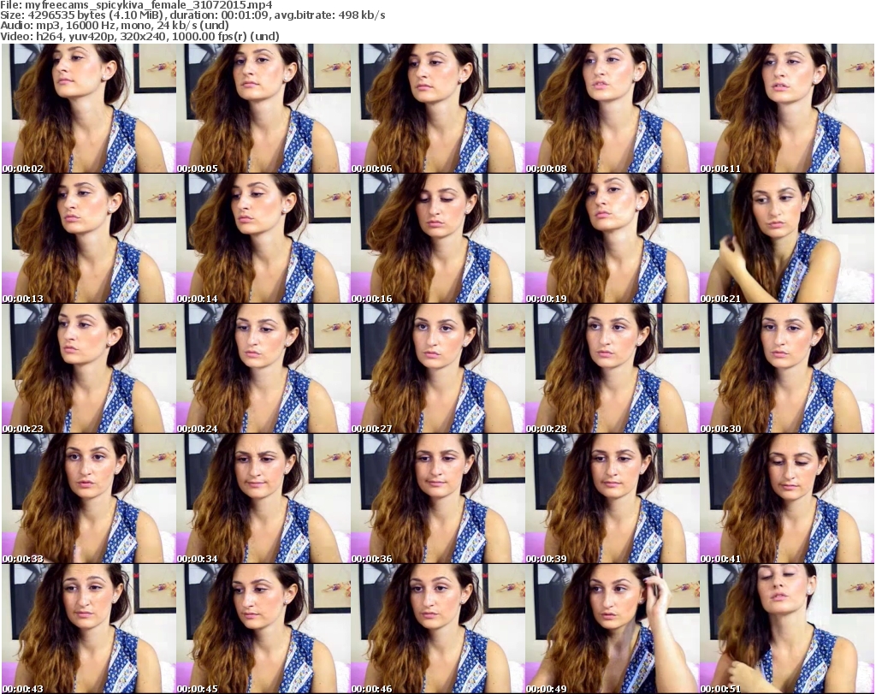The image size is (876, 694).
Task: Open the frame stamped 00:00:45
Action: pyautogui.click(x=263, y=629)
